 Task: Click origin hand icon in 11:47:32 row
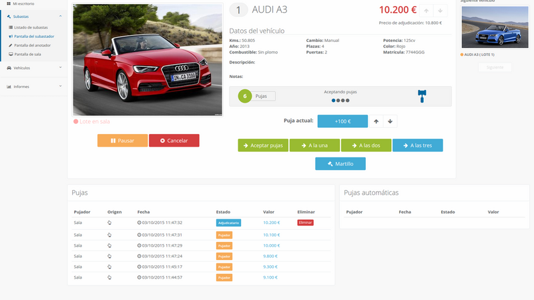tap(109, 223)
